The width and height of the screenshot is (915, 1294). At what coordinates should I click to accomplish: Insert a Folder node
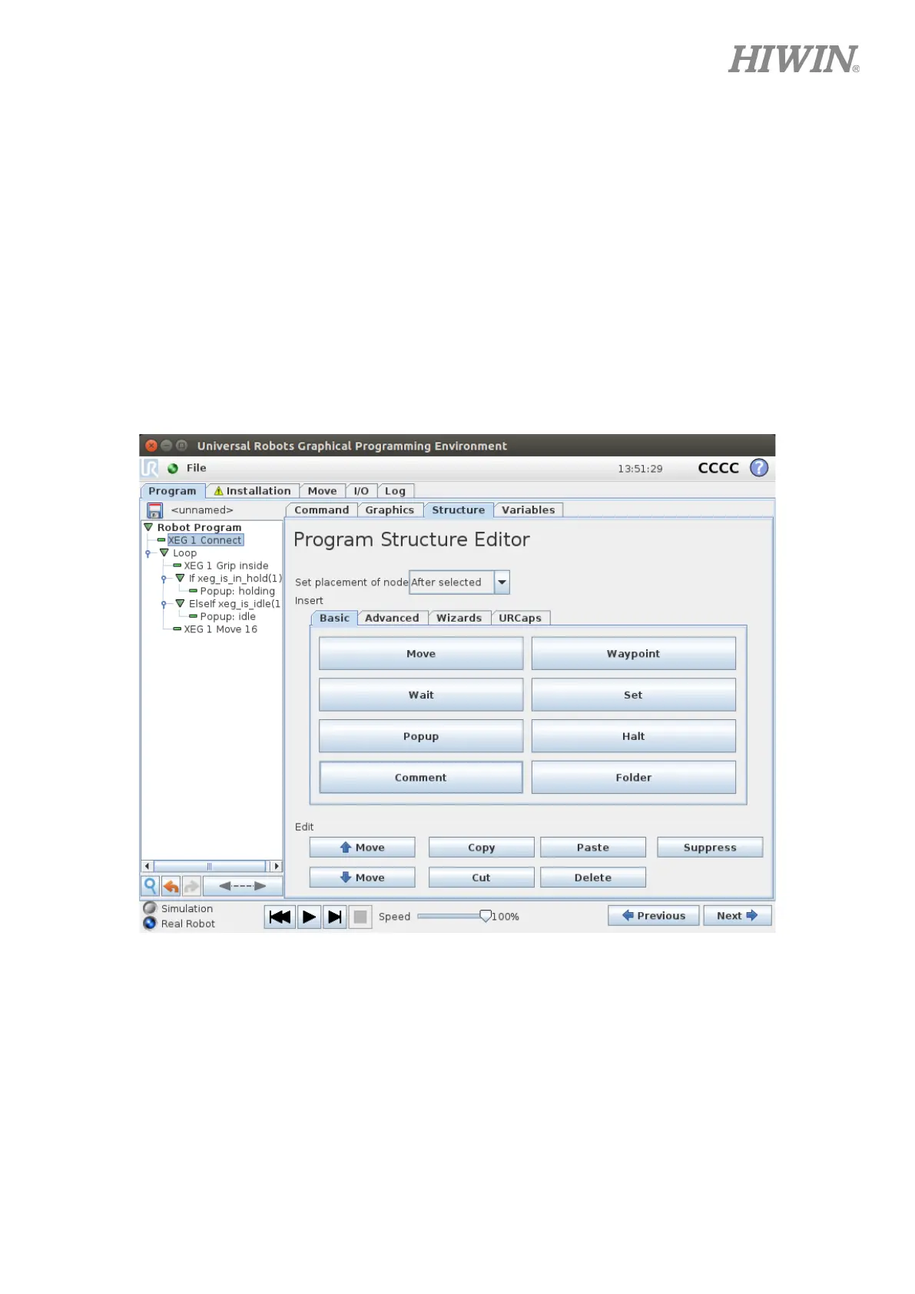(634, 778)
